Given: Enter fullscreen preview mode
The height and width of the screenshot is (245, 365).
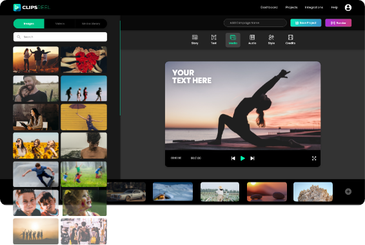Looking at the screenshot, I should coord(314,158).
